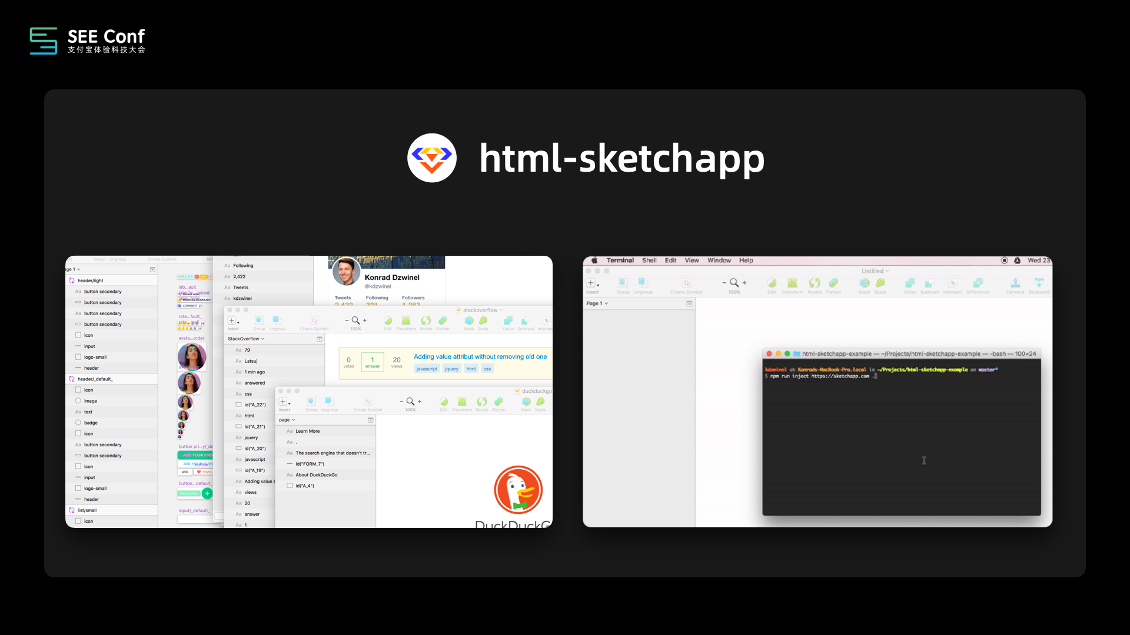The width and height of the screenshot is (1130, 635).
Task: Toggle pages list icon in duckduckgo window
Action: (370, 420)
